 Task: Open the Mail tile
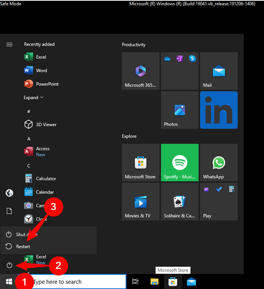click(x=219, y=71)
